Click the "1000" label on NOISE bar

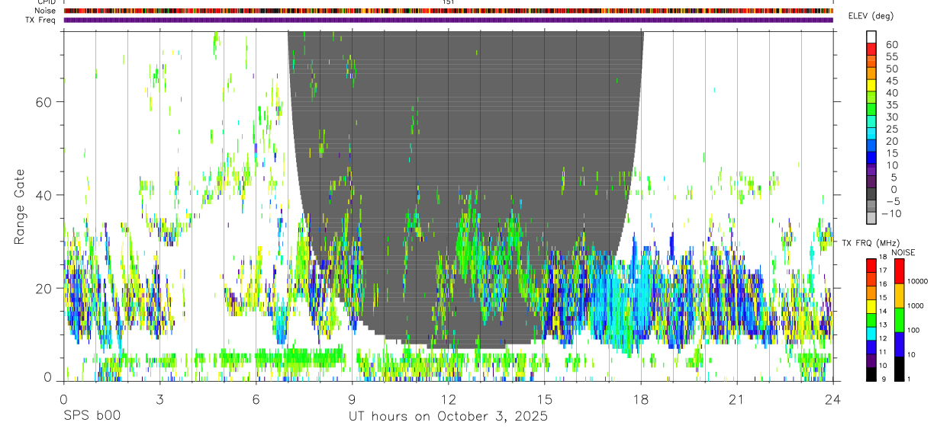(916, 306)
